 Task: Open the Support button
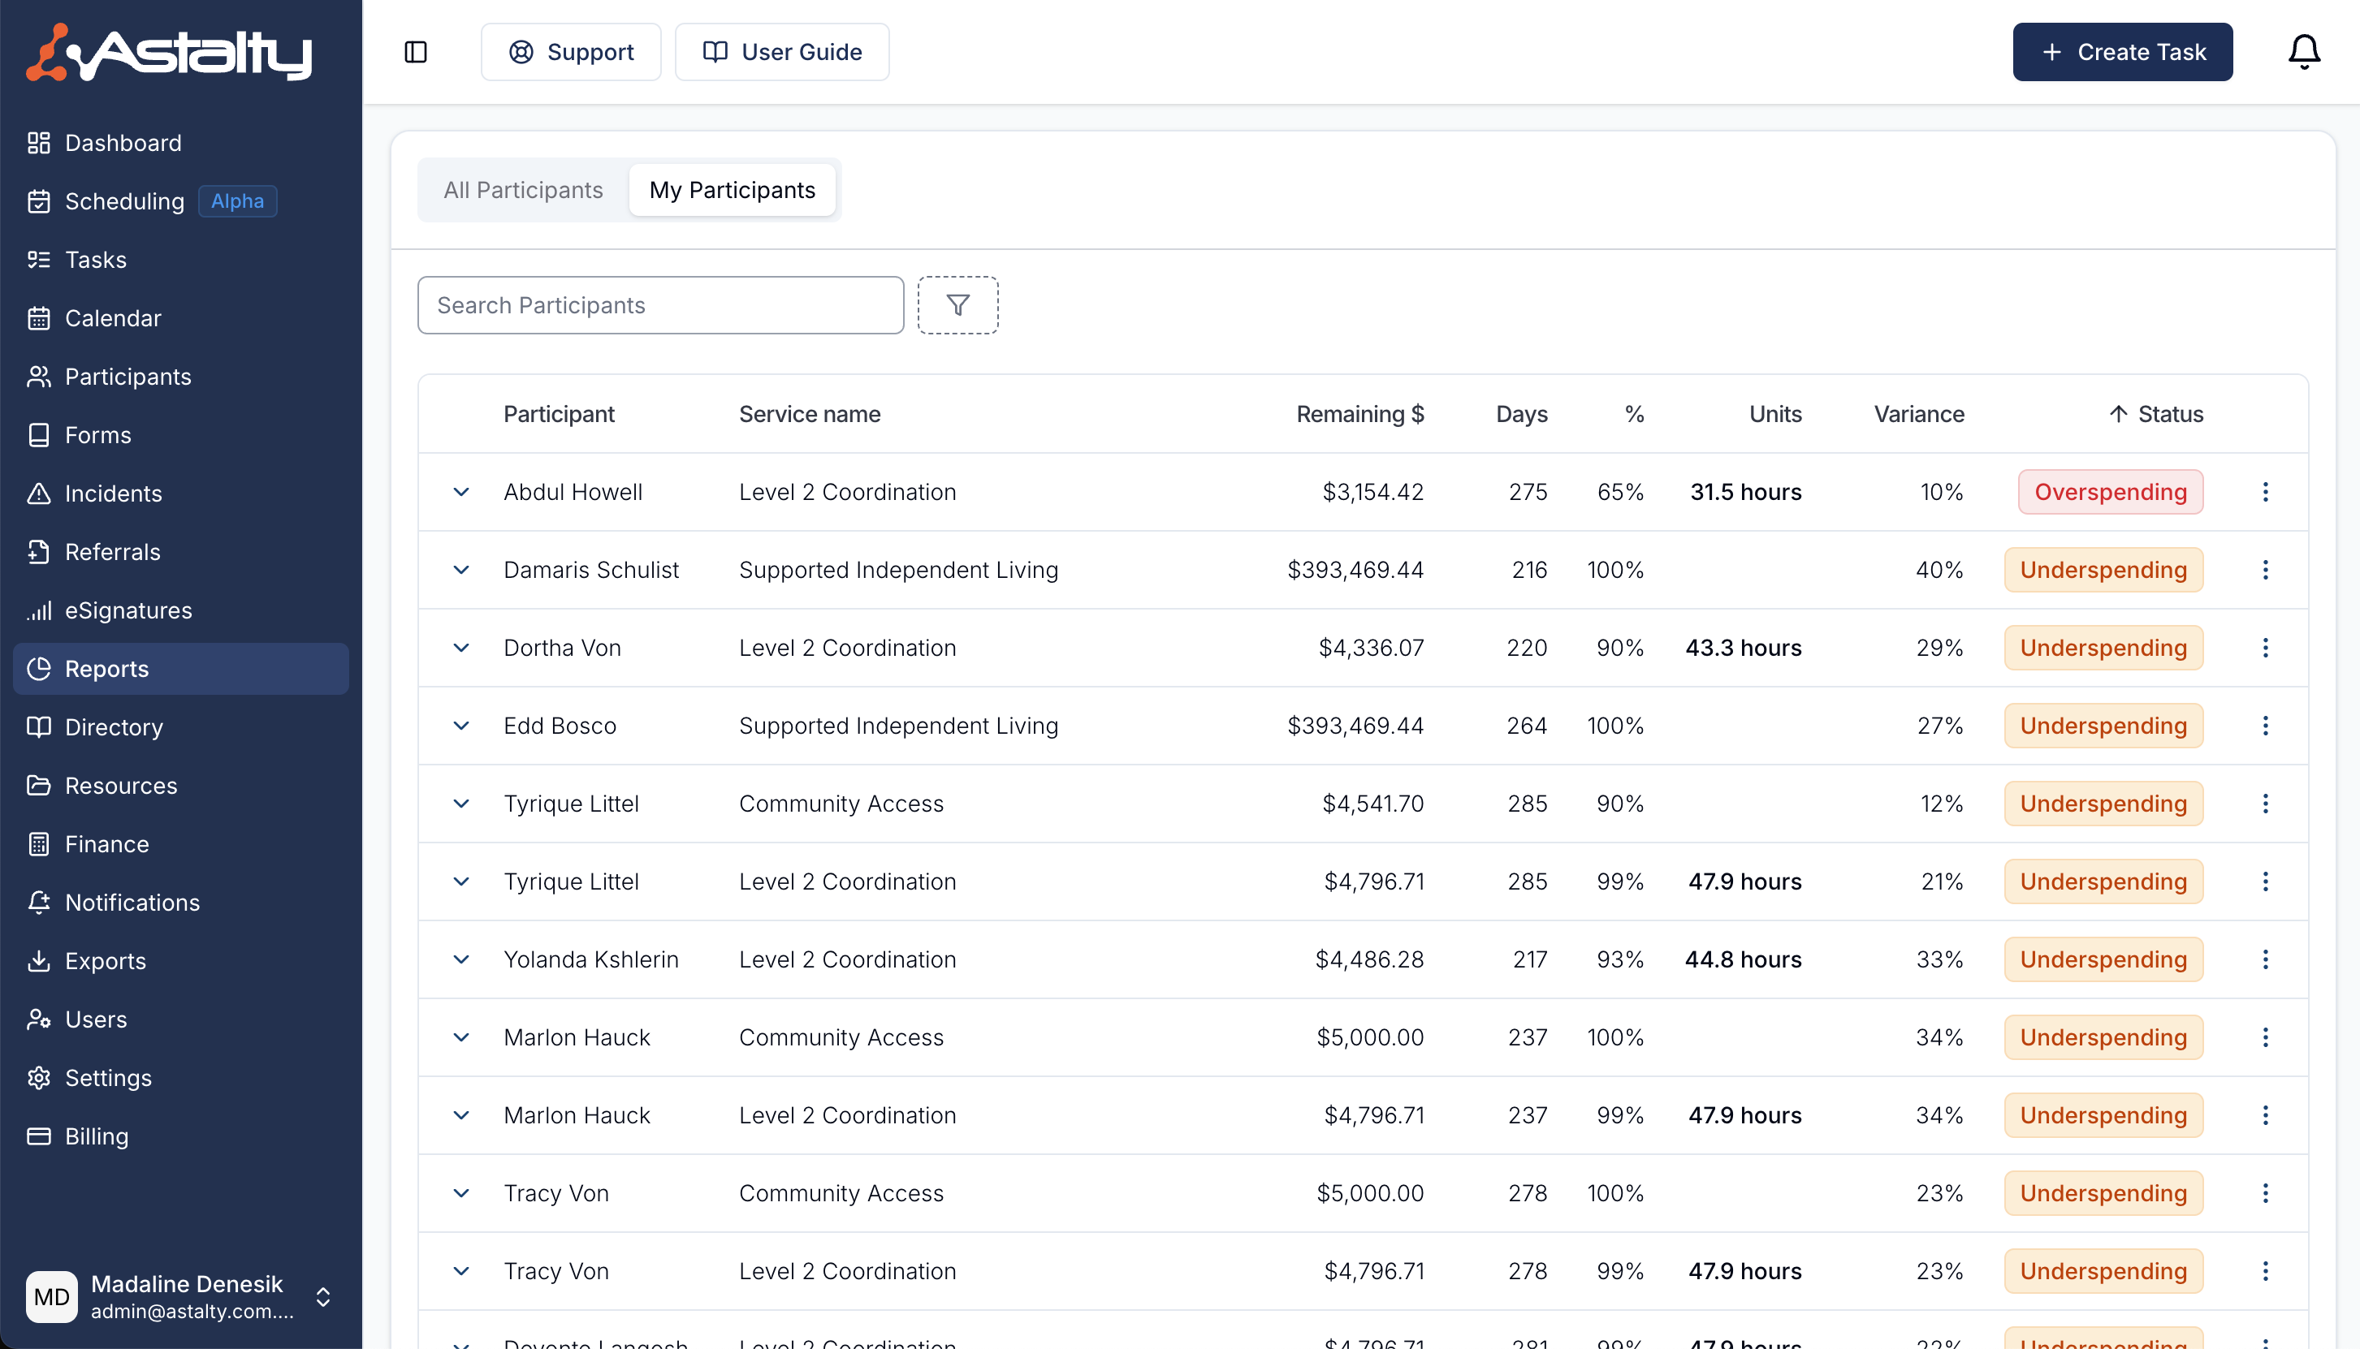571,52
